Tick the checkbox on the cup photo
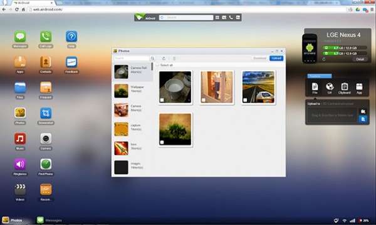Viewport: 376px width, 225px height. [x=162, y=100]
